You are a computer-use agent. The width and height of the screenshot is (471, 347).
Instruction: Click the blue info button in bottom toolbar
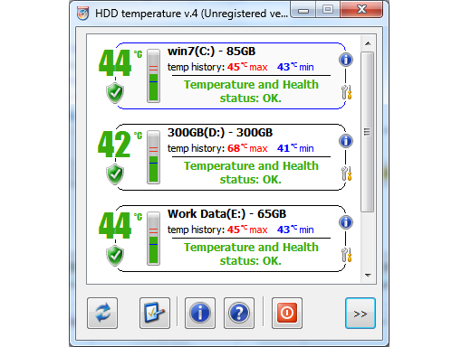[200, 313]
